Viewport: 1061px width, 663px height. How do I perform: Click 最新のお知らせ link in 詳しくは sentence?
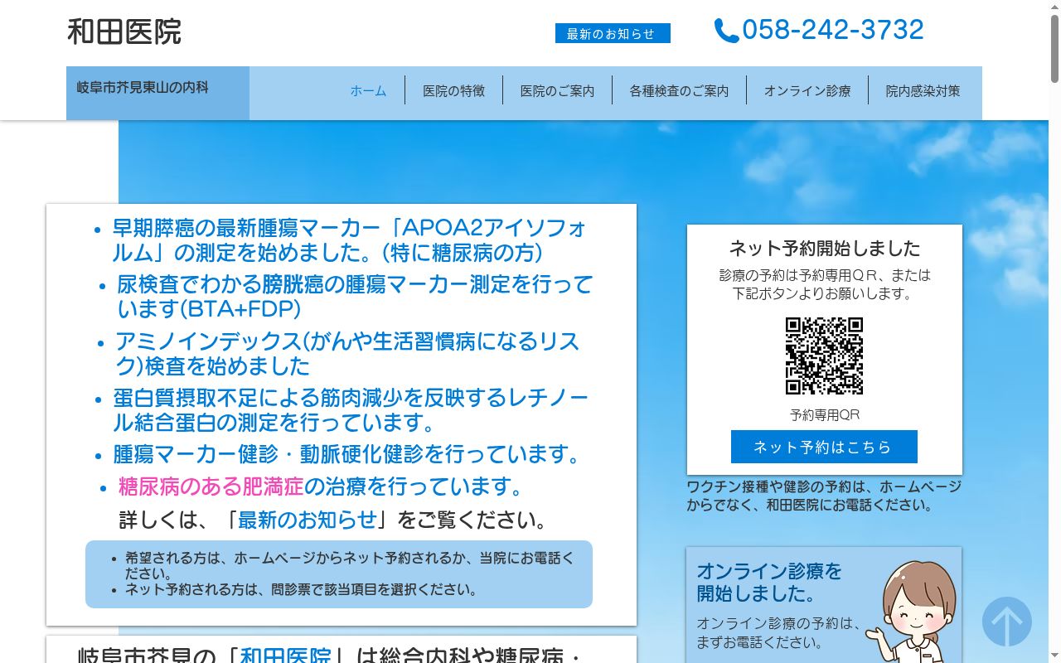[308, 520]
